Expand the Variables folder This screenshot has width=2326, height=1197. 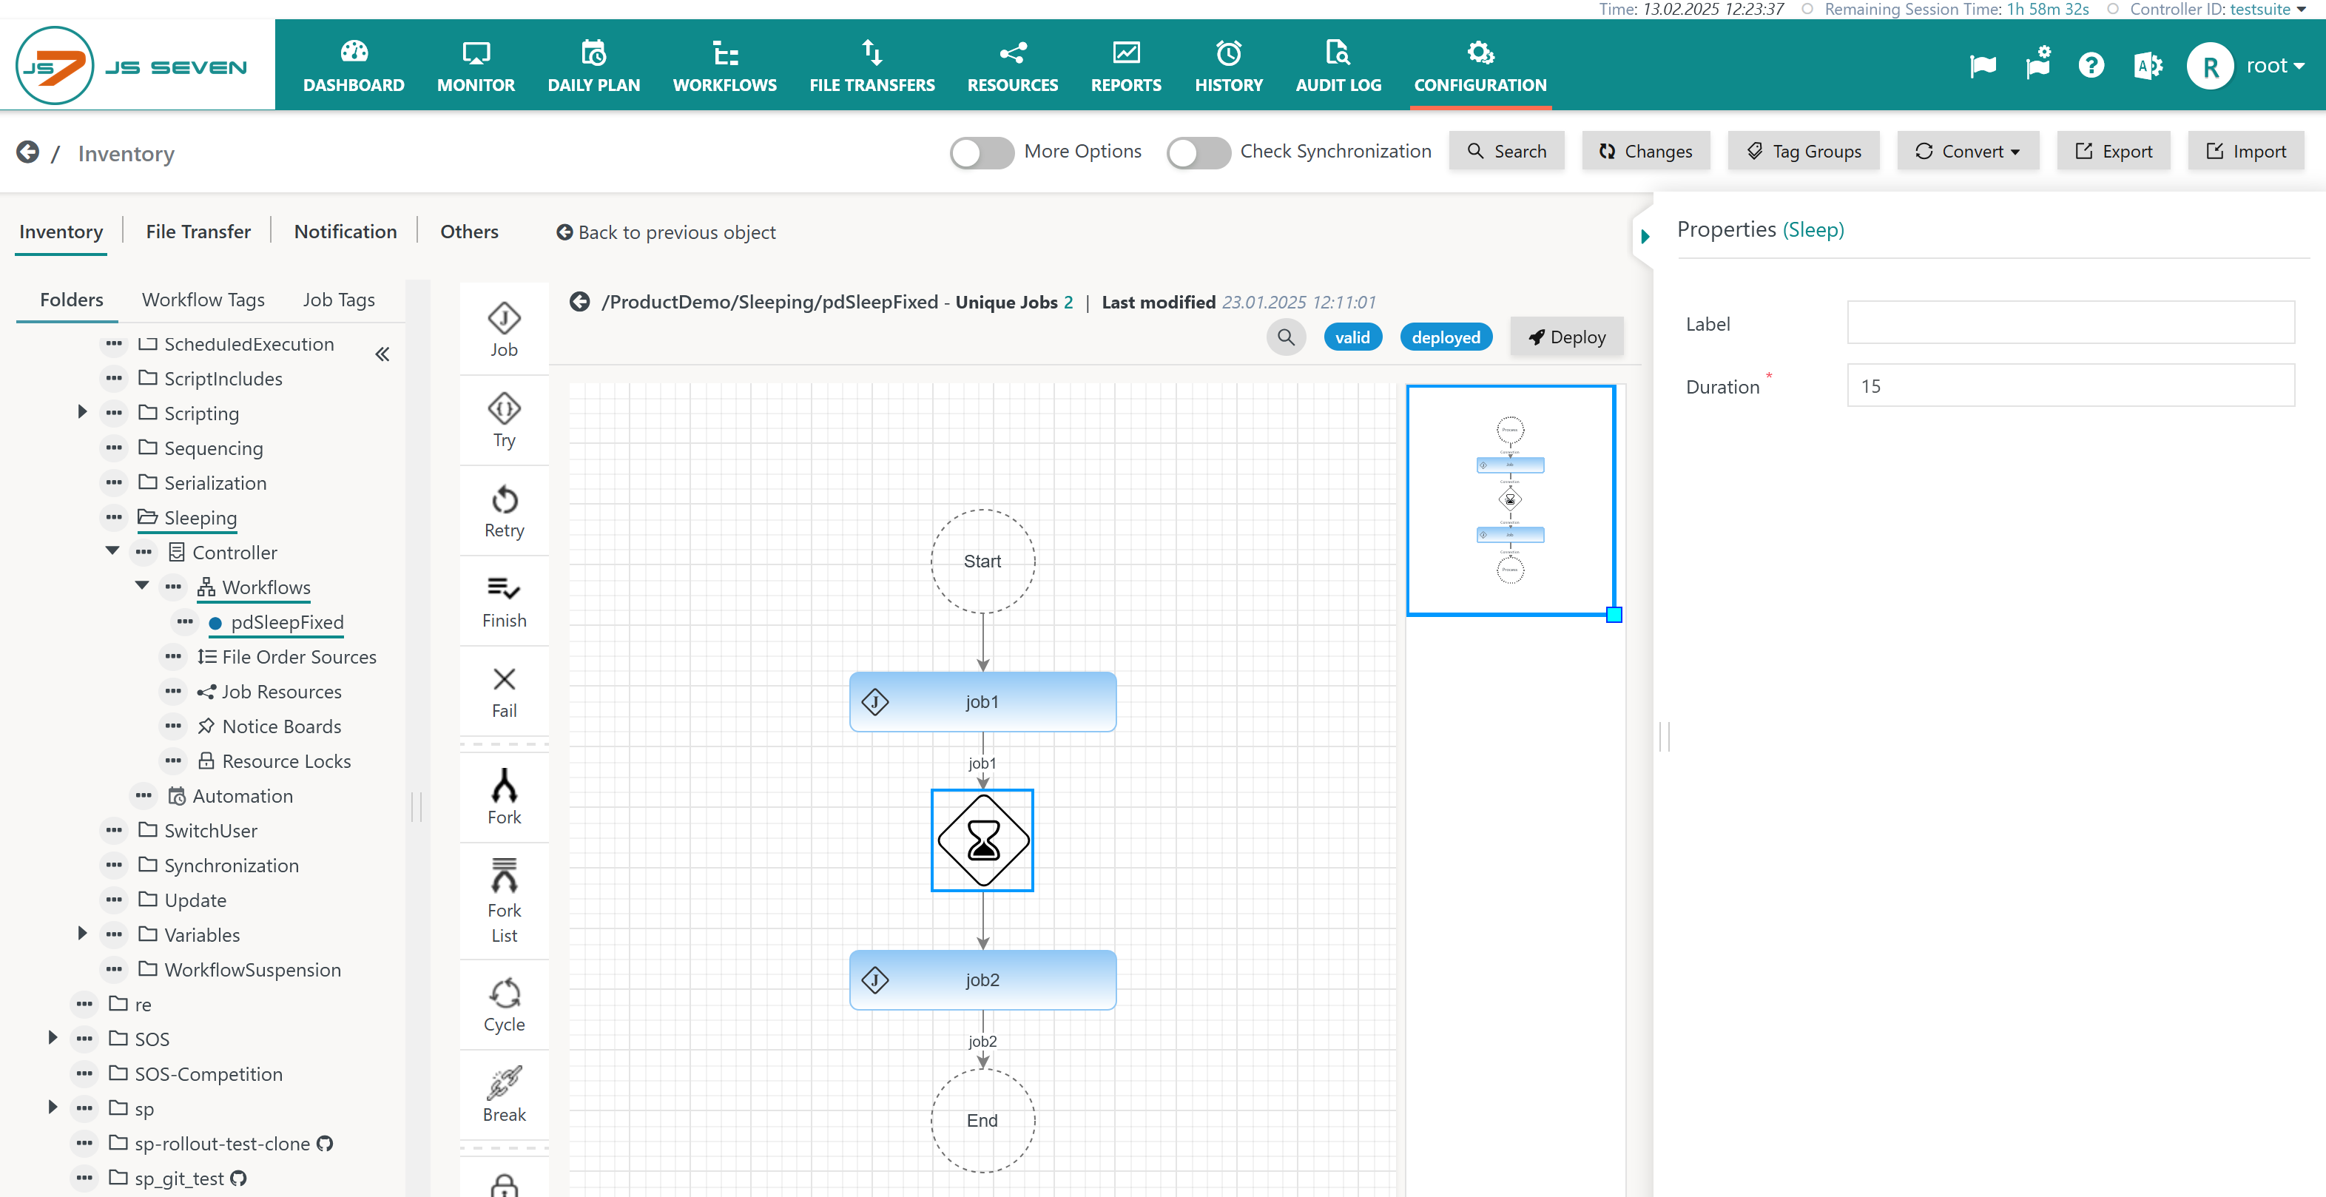coord(82,934)
